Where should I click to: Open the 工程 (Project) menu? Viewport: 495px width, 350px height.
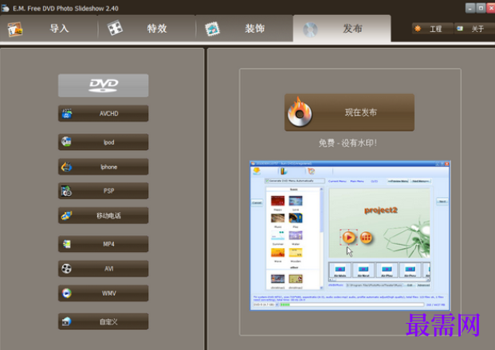(433, 29)
